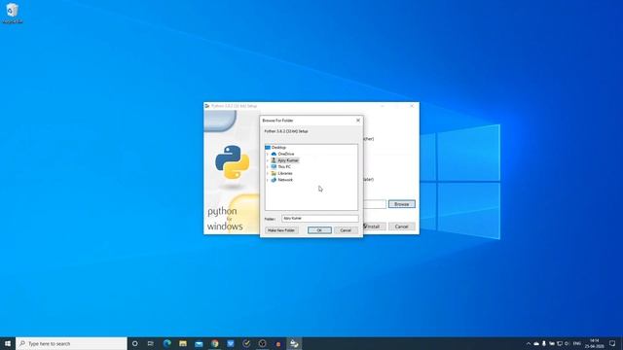Click the Ajay Kumar user icon

pos(274,160)
